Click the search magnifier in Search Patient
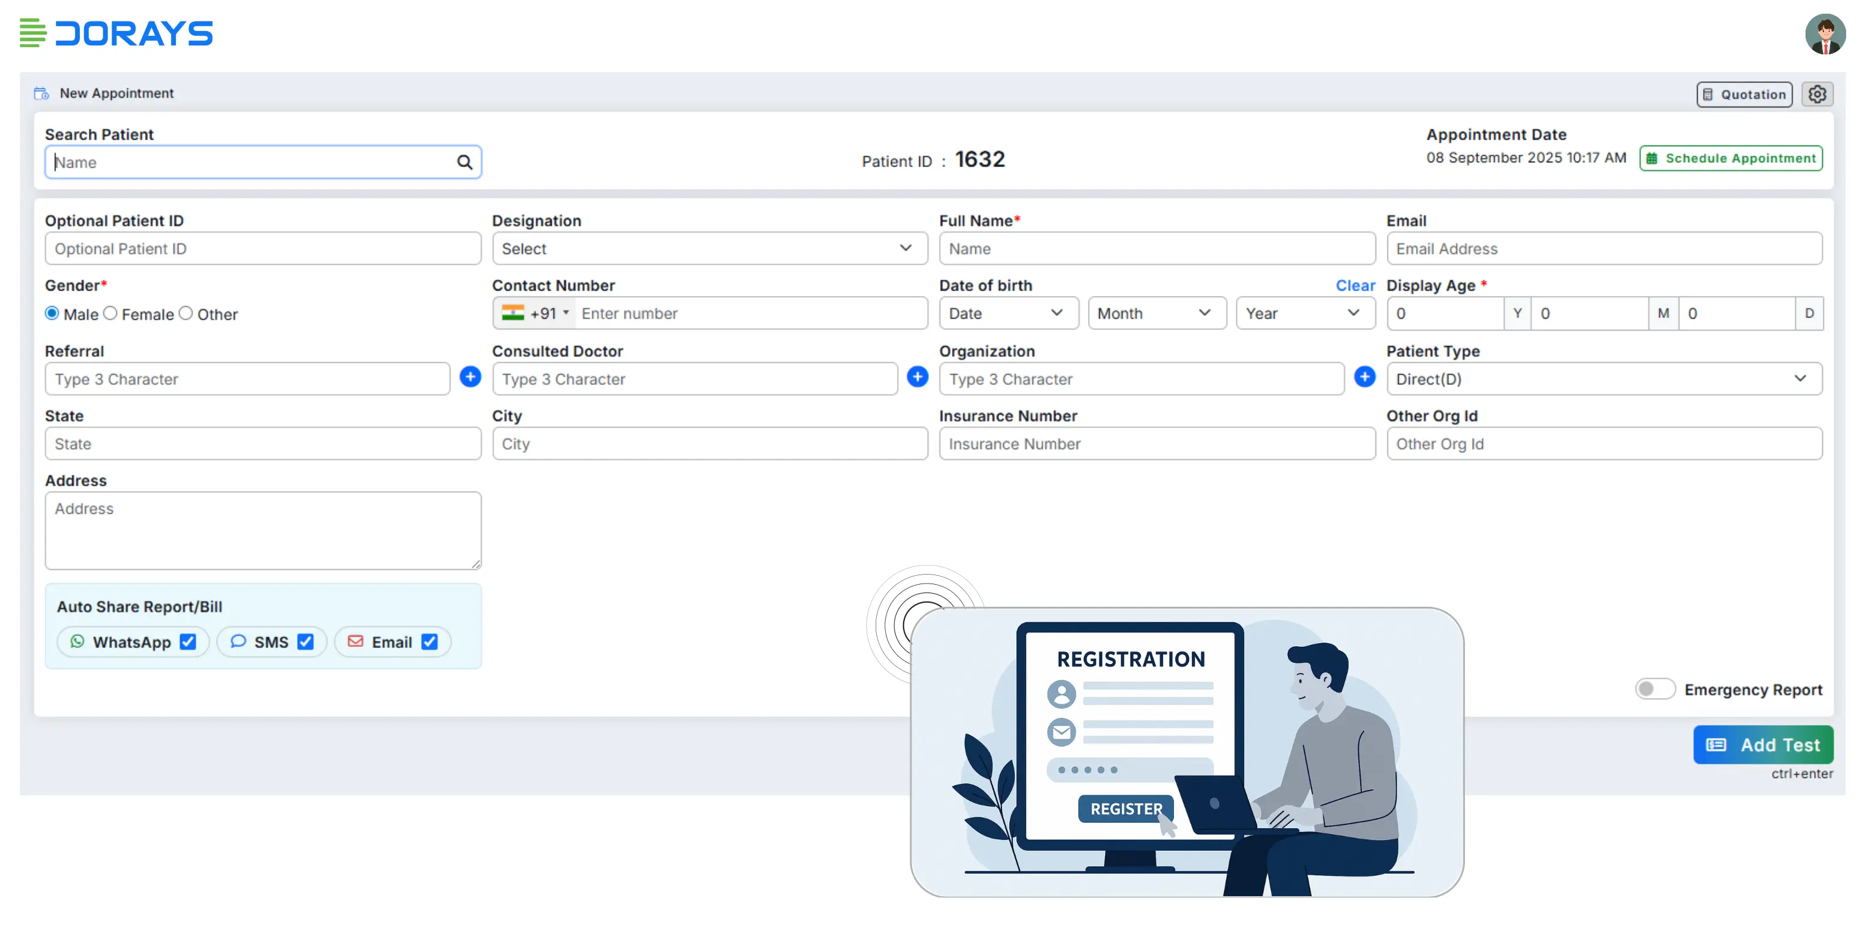 coord(464,162)
